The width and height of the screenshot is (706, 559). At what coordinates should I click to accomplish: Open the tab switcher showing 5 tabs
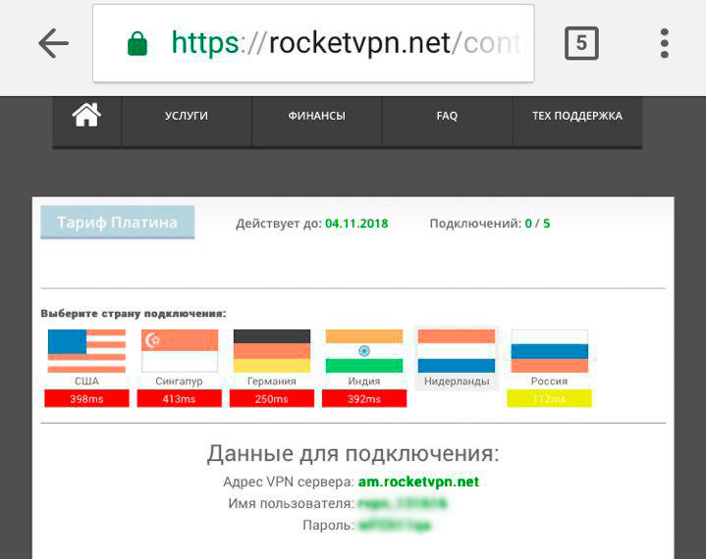pos(581,43)
